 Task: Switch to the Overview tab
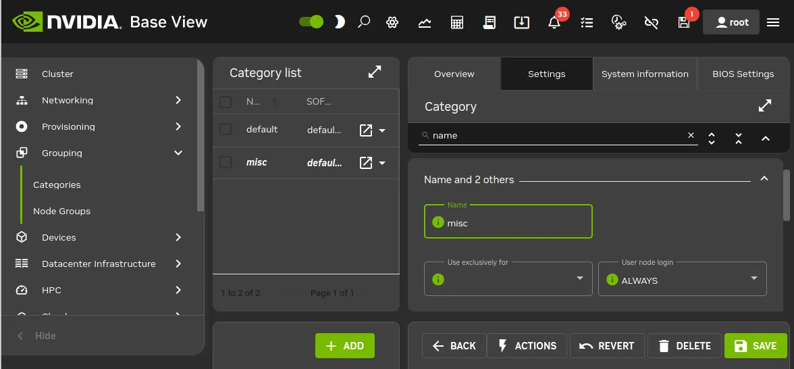454,74
